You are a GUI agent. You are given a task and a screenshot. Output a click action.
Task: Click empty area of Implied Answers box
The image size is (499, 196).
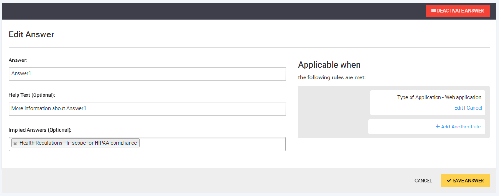coord(213,144)
